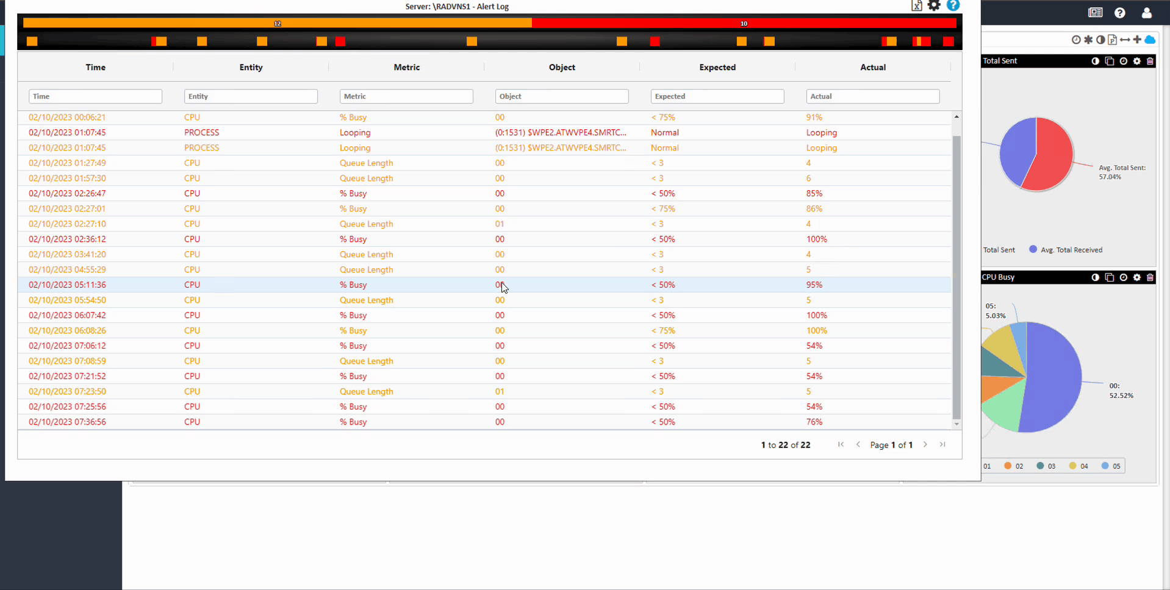Image resolution: width=1170 pixels, height=590 pixels.
Task: Open the news panel icon in header
Action: (x=1095, y=13)
